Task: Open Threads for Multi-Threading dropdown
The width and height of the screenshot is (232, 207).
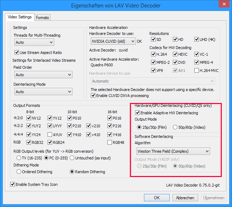Action: (34, 42)
